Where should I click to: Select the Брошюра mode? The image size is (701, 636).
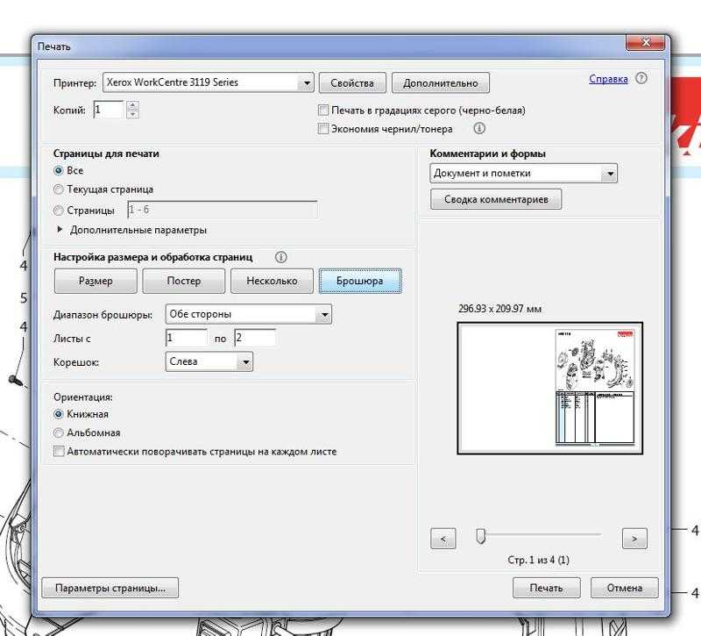pos(360,281)
